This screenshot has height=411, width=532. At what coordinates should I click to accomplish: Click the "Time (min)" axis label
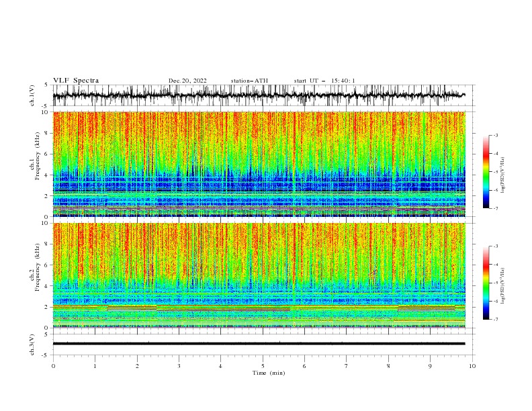point(269,373)
